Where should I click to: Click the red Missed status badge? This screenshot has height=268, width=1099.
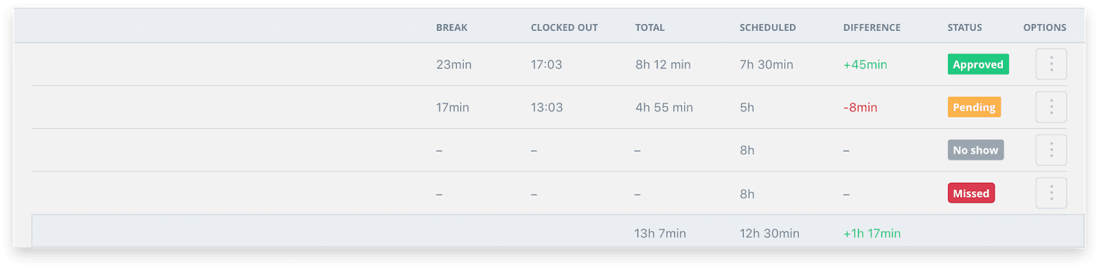(x=971, y=193)
